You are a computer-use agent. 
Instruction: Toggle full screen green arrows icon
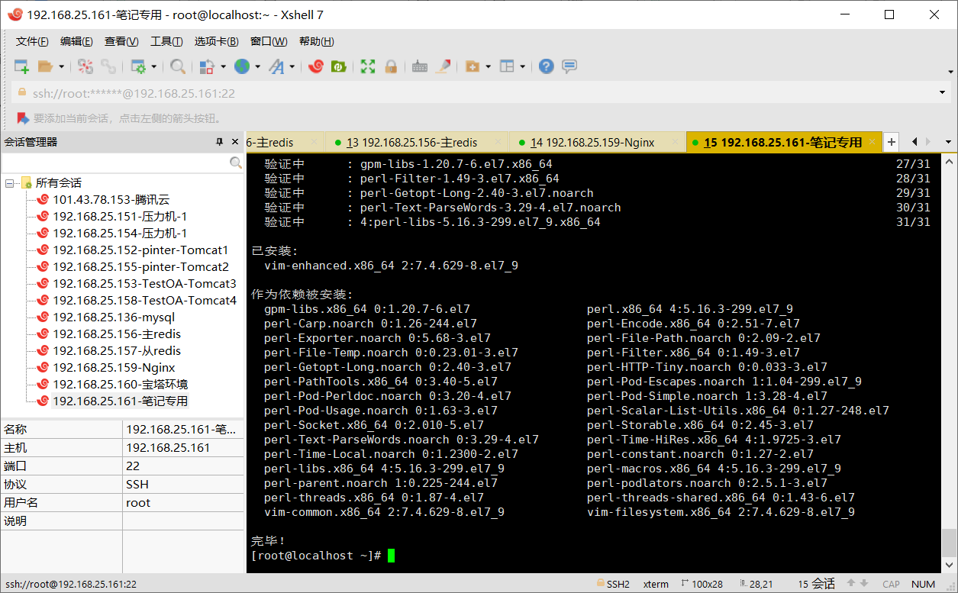[368, 66]
